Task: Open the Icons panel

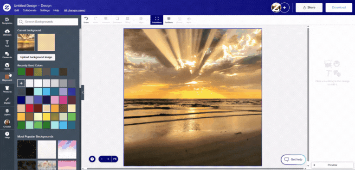Action: (7, 66)
